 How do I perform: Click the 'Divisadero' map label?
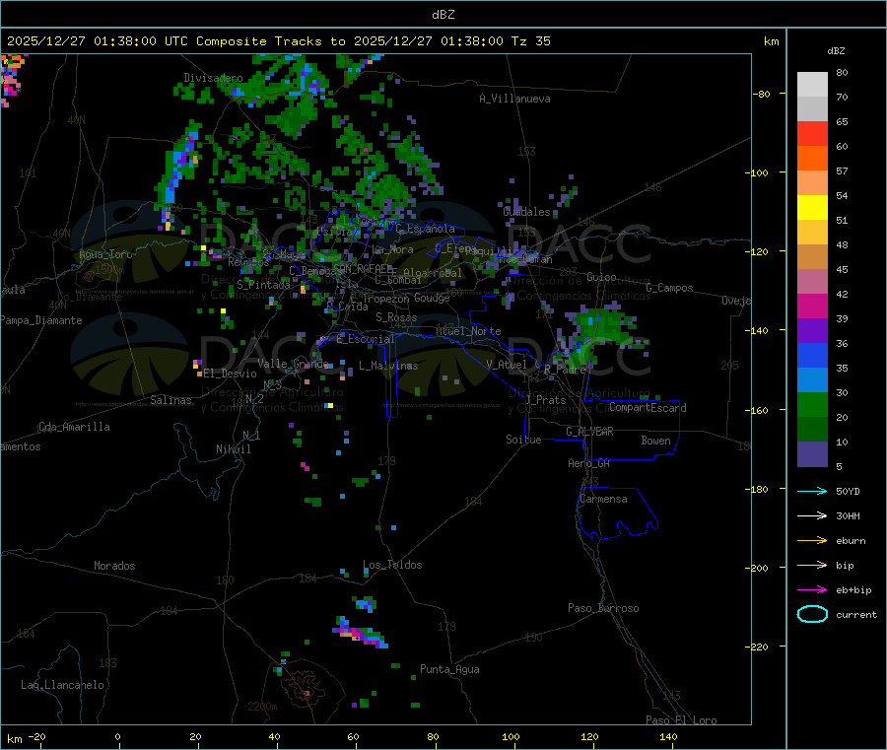[x=213, y=78]
